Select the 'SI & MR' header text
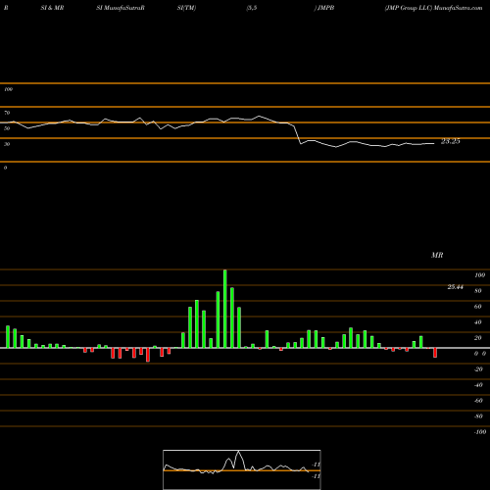This screenshot has height=490, width=490. [52, 8]
